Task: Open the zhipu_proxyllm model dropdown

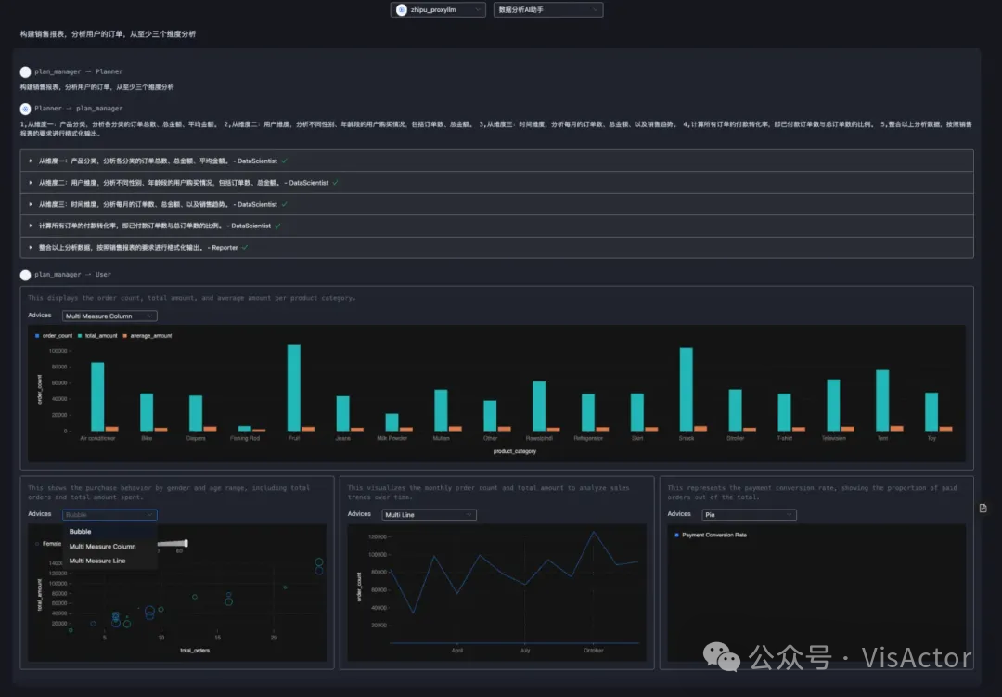Action: point(439,9)
